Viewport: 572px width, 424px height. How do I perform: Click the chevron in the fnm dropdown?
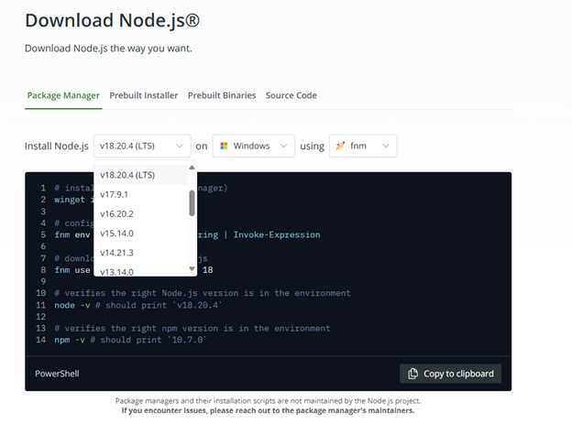coord(386,146)
